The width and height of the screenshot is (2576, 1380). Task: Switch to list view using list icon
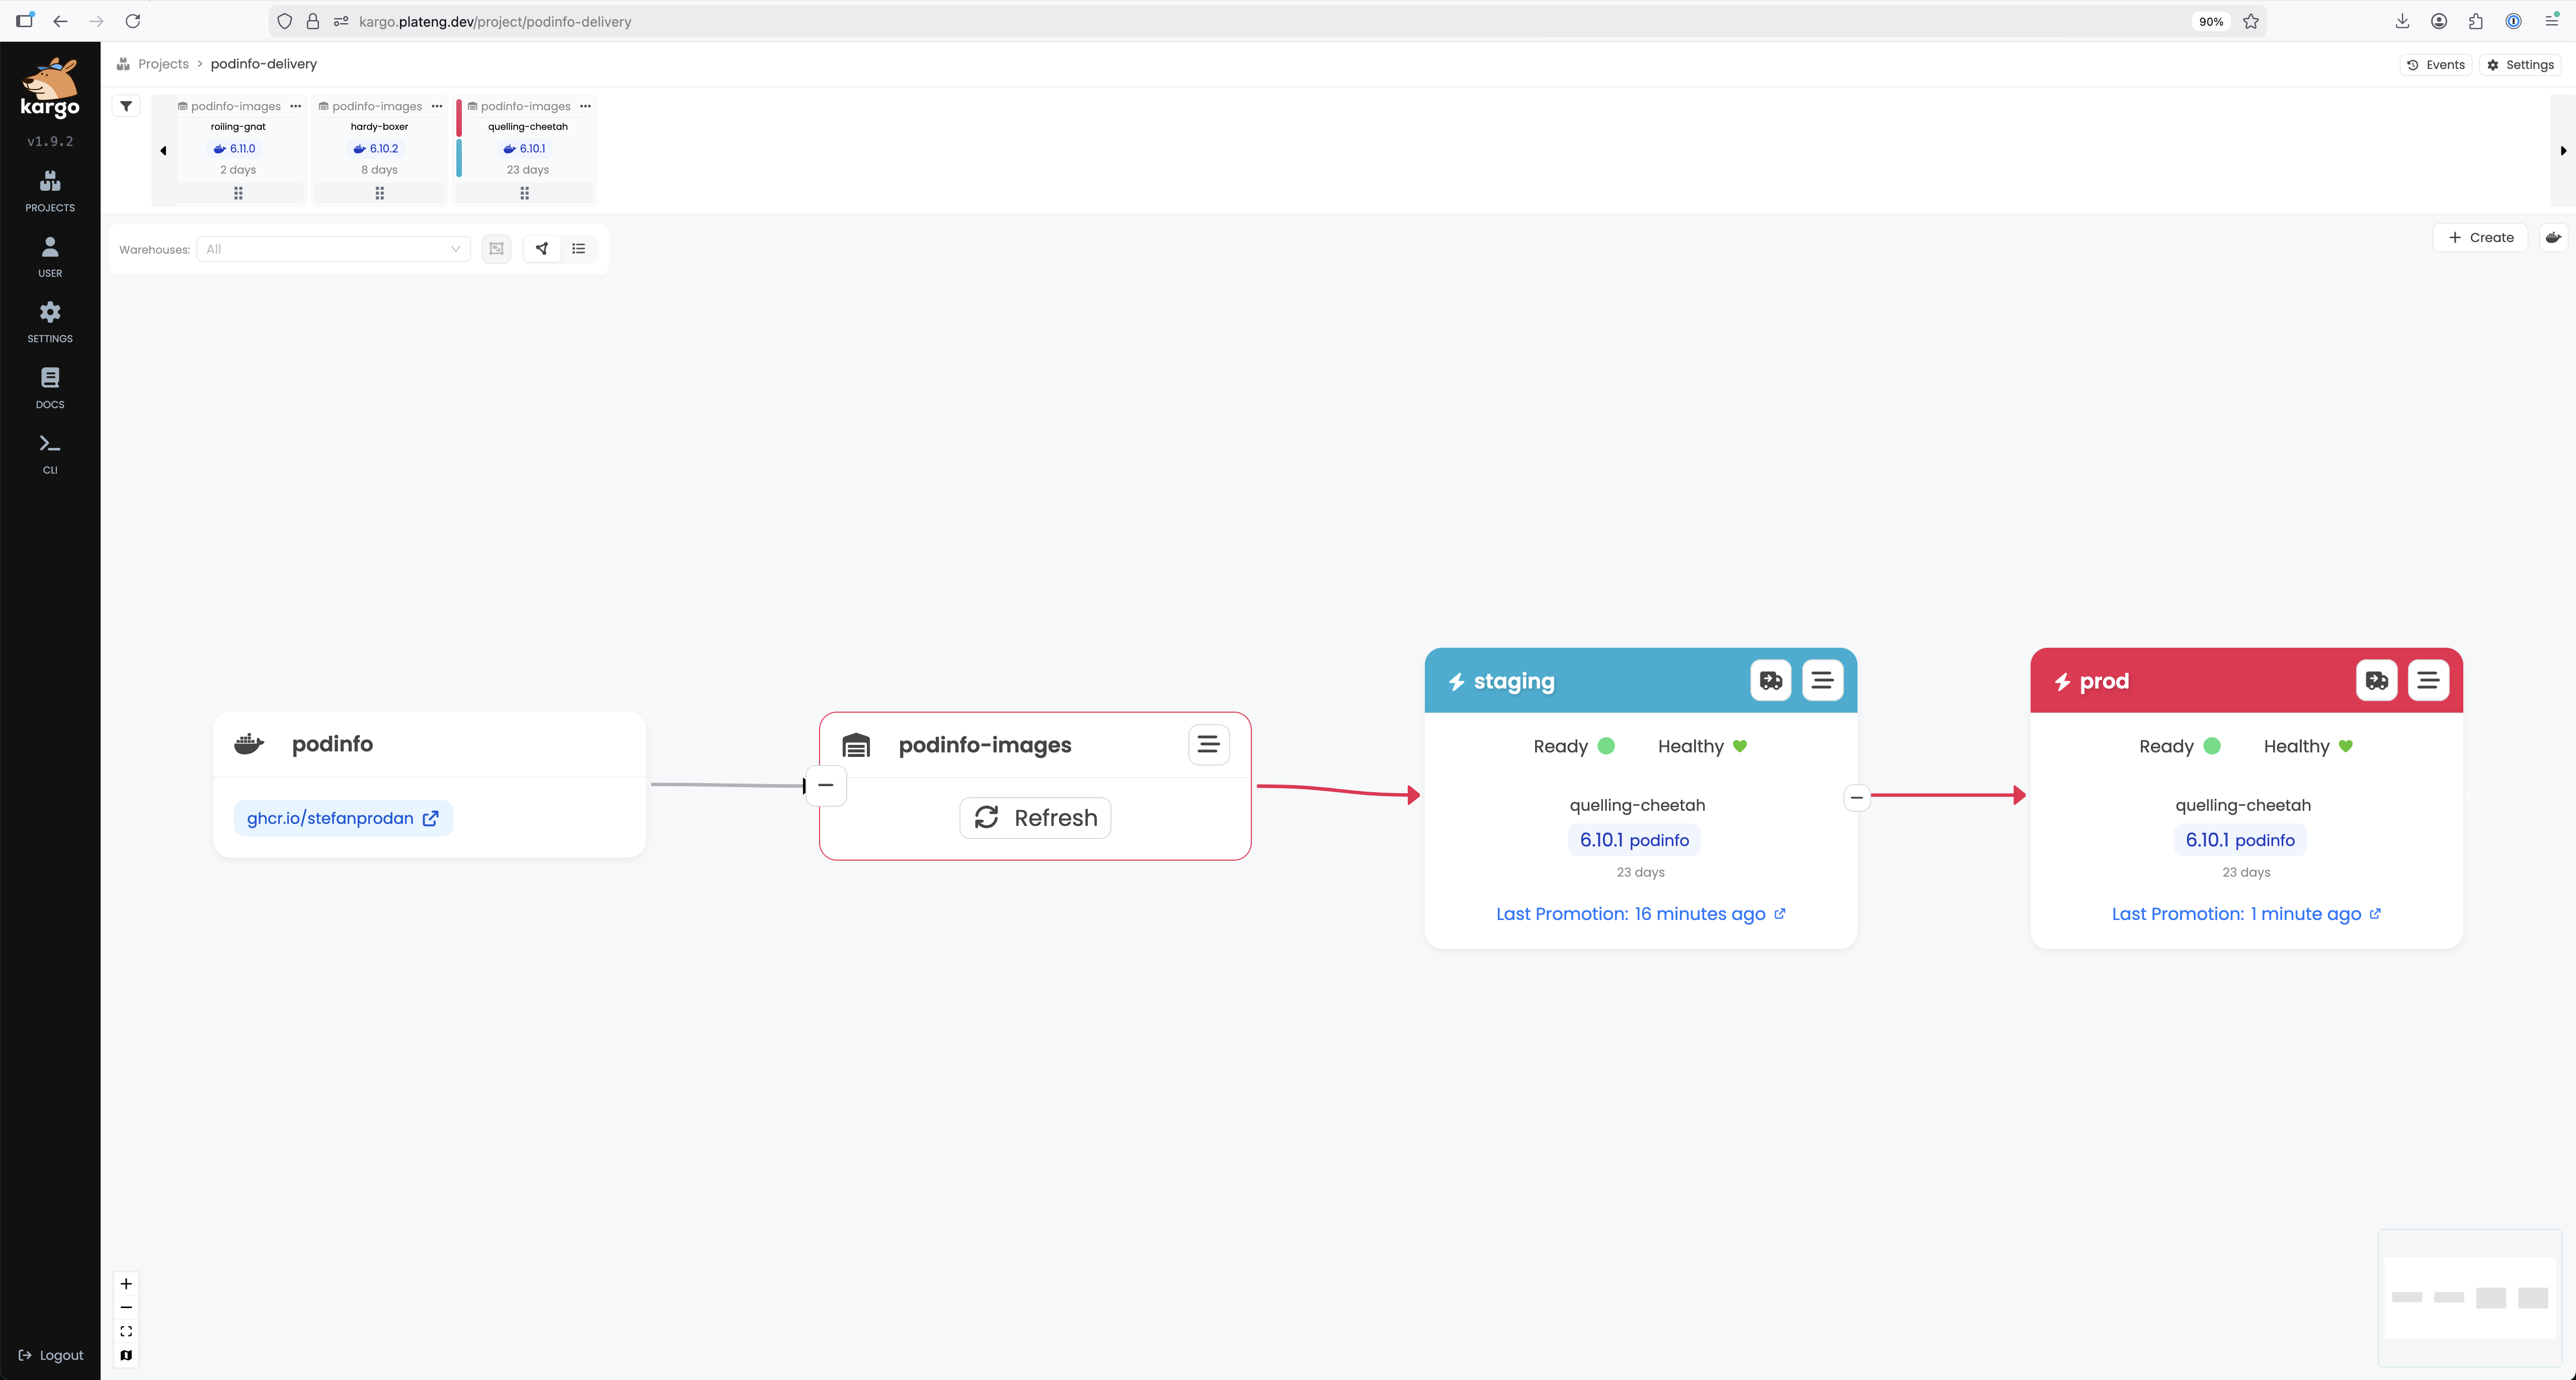click(x=578, y=249)
